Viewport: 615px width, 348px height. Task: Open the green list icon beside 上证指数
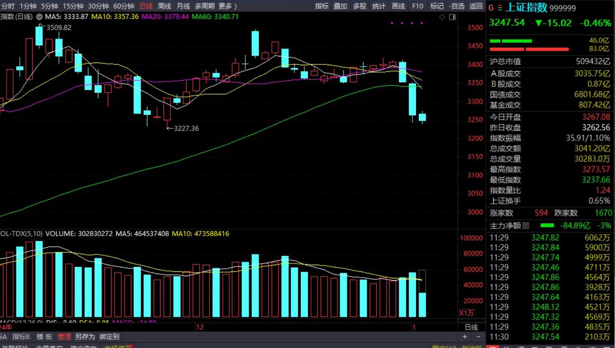click(x=501, y=8)
